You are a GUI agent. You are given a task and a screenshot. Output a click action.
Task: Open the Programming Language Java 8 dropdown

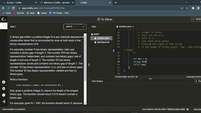point(75,27)
